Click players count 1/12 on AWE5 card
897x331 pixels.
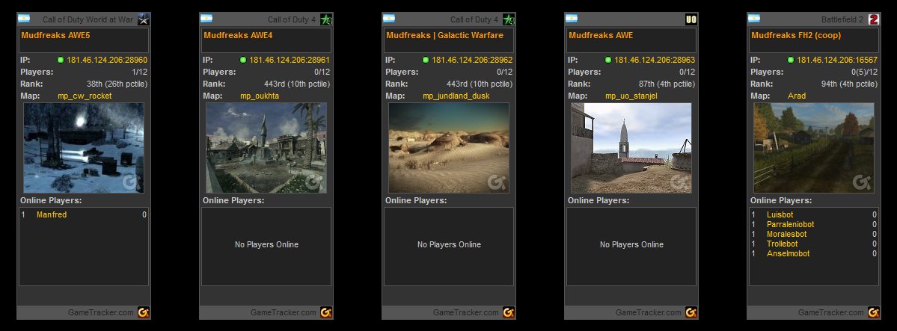(140, 72)
